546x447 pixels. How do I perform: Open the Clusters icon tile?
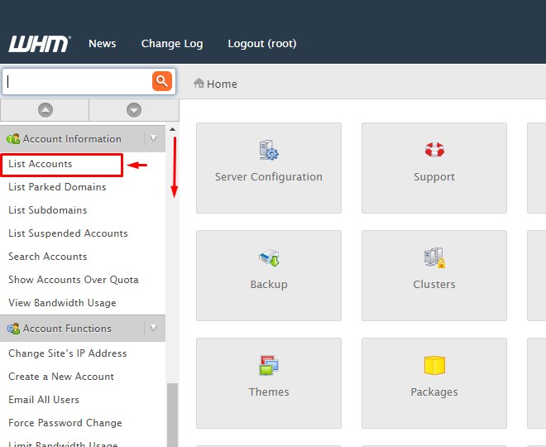[434, 258]
